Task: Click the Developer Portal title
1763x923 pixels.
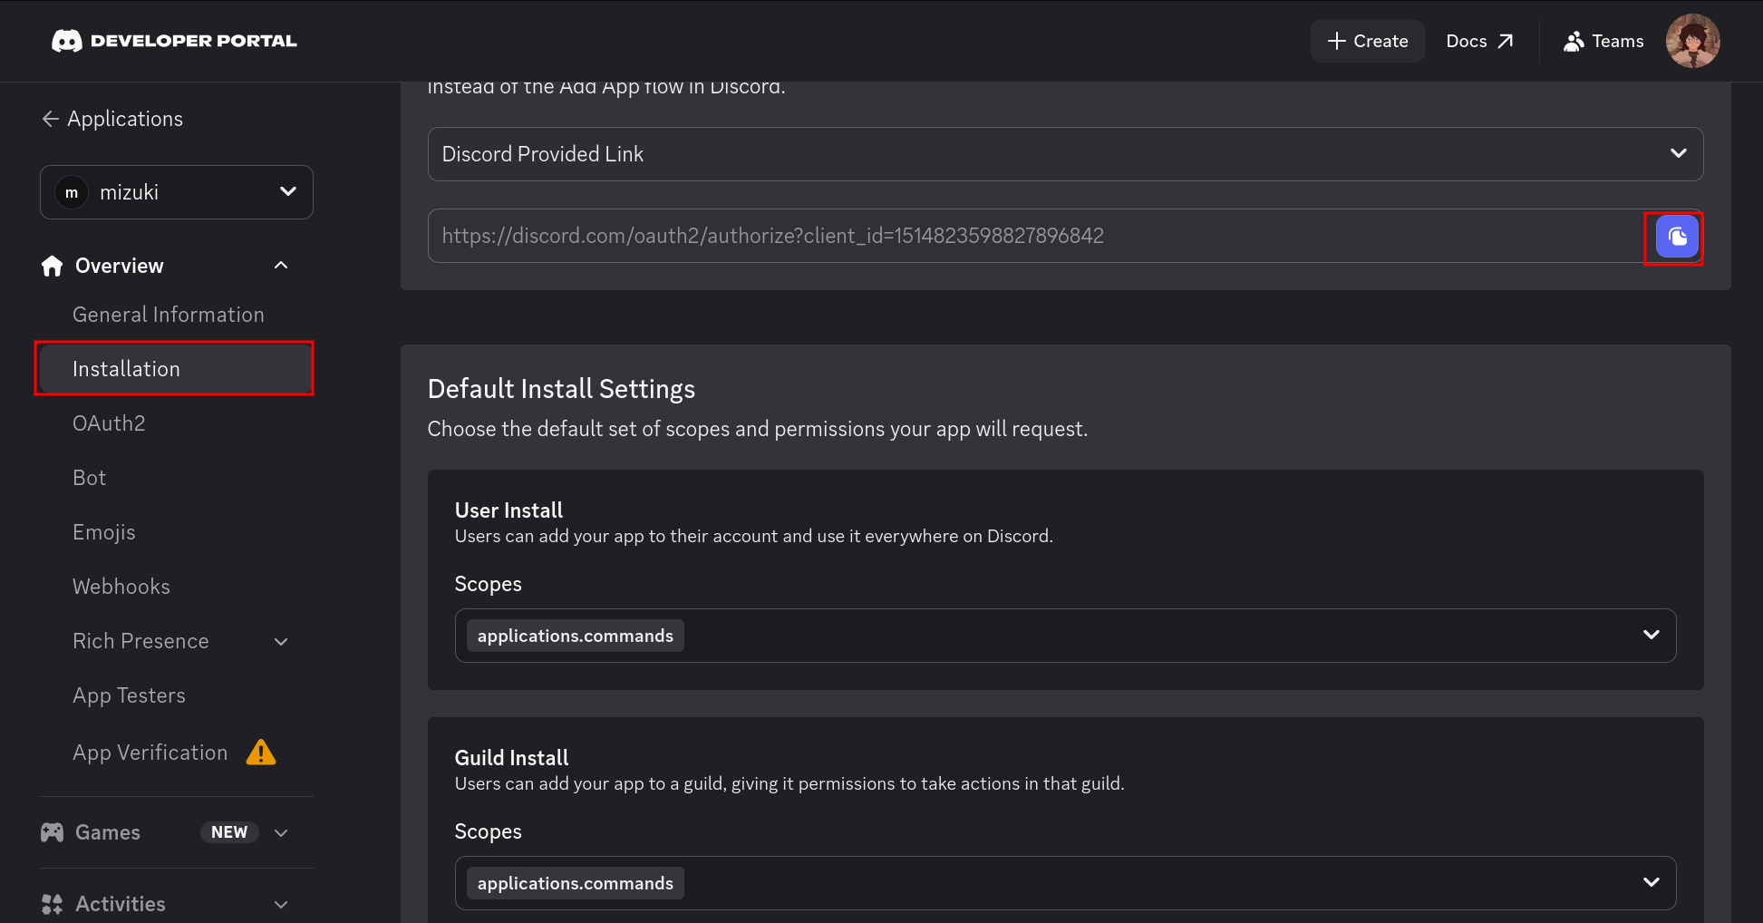Action: 194,41
